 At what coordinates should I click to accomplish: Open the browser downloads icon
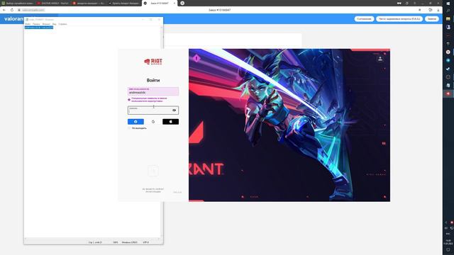pos(438,10)
